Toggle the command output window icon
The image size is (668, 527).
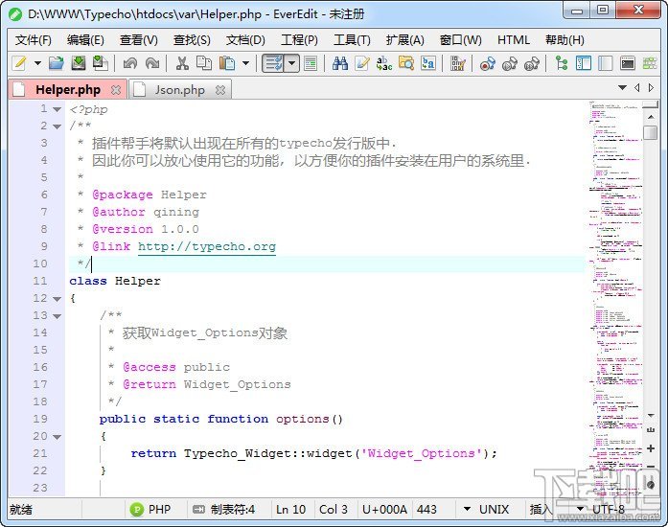[x=628, y=63]
